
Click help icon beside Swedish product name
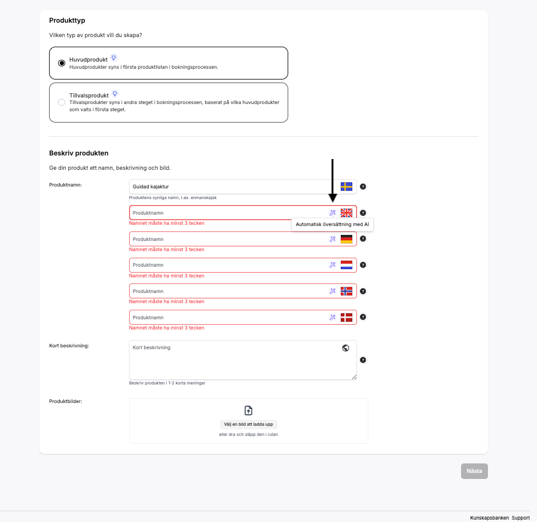tap(363, 187)
